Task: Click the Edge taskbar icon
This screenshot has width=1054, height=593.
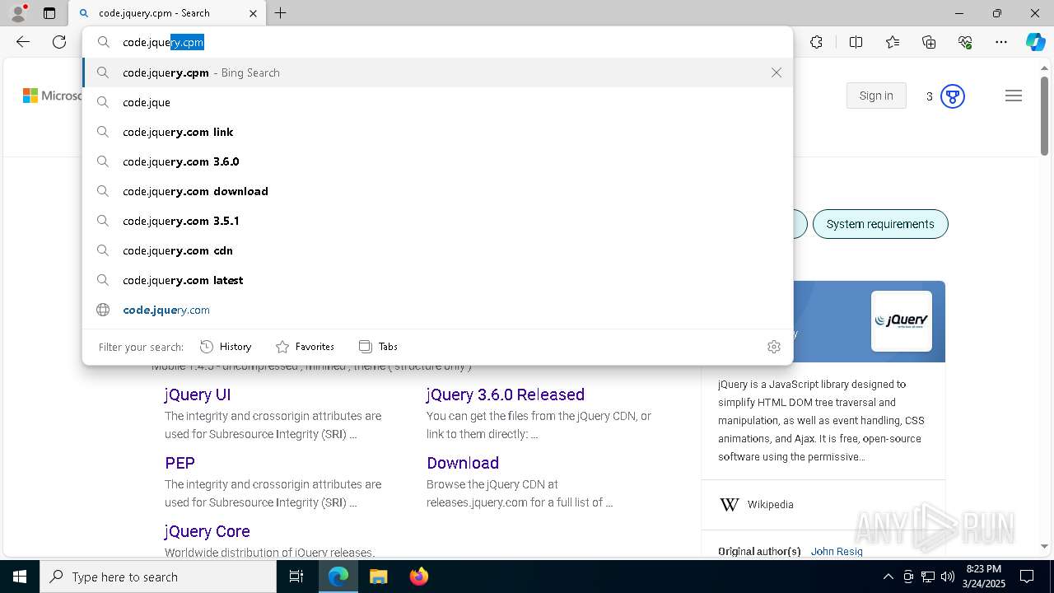Action: click(338, 577)
